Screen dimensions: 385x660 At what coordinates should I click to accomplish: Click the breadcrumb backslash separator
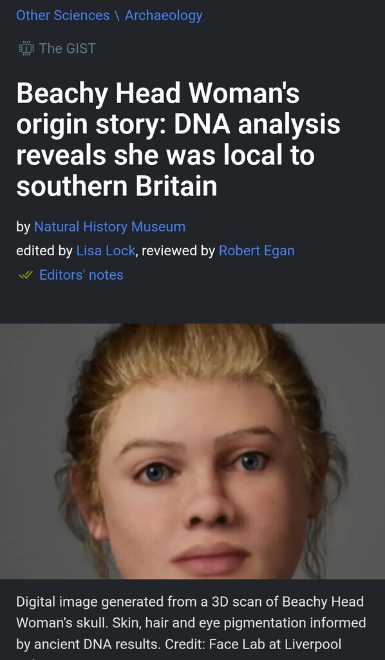click(117, 15)
